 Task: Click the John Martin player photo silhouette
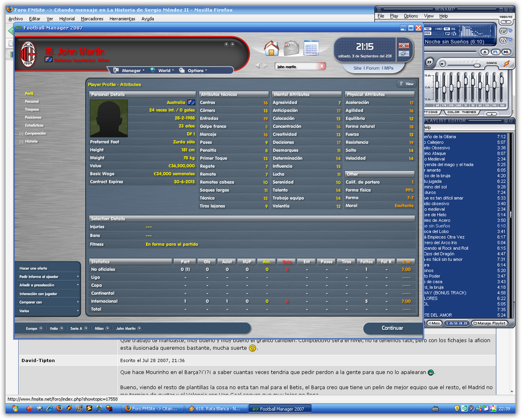click(x=109, y=118)
